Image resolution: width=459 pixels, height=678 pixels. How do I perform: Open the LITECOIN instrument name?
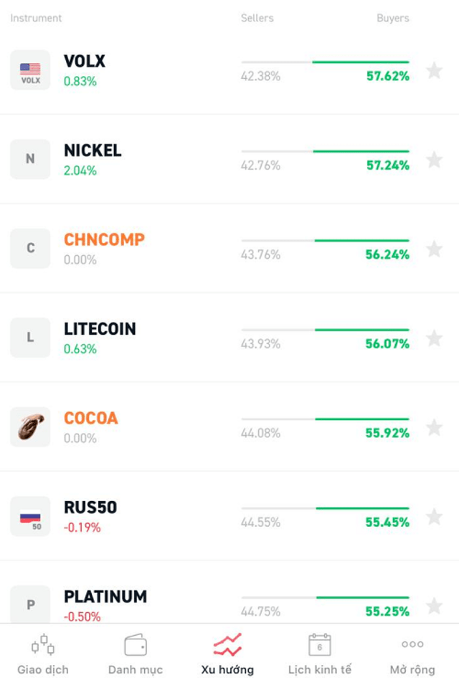click(x=100, y=329)
